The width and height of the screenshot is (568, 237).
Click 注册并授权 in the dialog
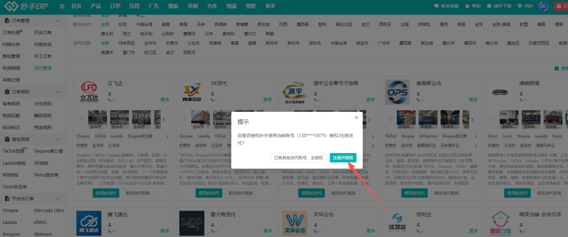coord(343,158)
